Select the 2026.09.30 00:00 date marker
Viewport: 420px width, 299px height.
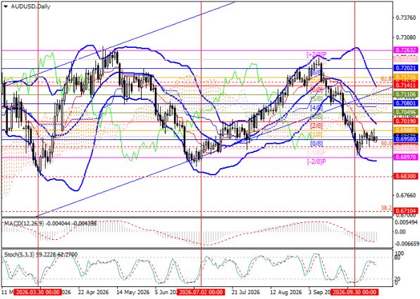click(354, 292)
